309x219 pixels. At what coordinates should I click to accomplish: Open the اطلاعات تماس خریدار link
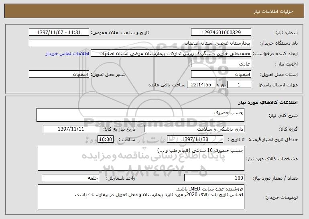67,53
